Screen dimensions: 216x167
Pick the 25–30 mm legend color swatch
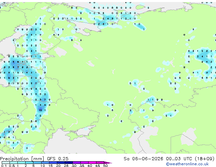[68, 163]
